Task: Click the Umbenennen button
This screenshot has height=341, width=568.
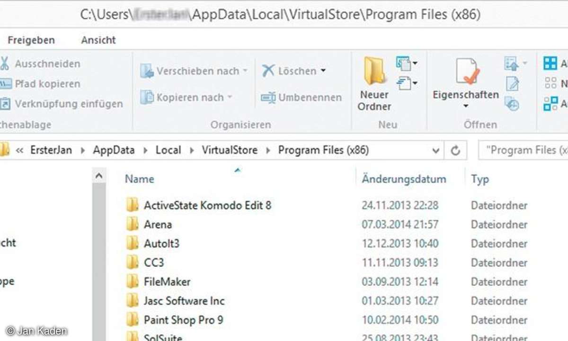Action: 301,98
